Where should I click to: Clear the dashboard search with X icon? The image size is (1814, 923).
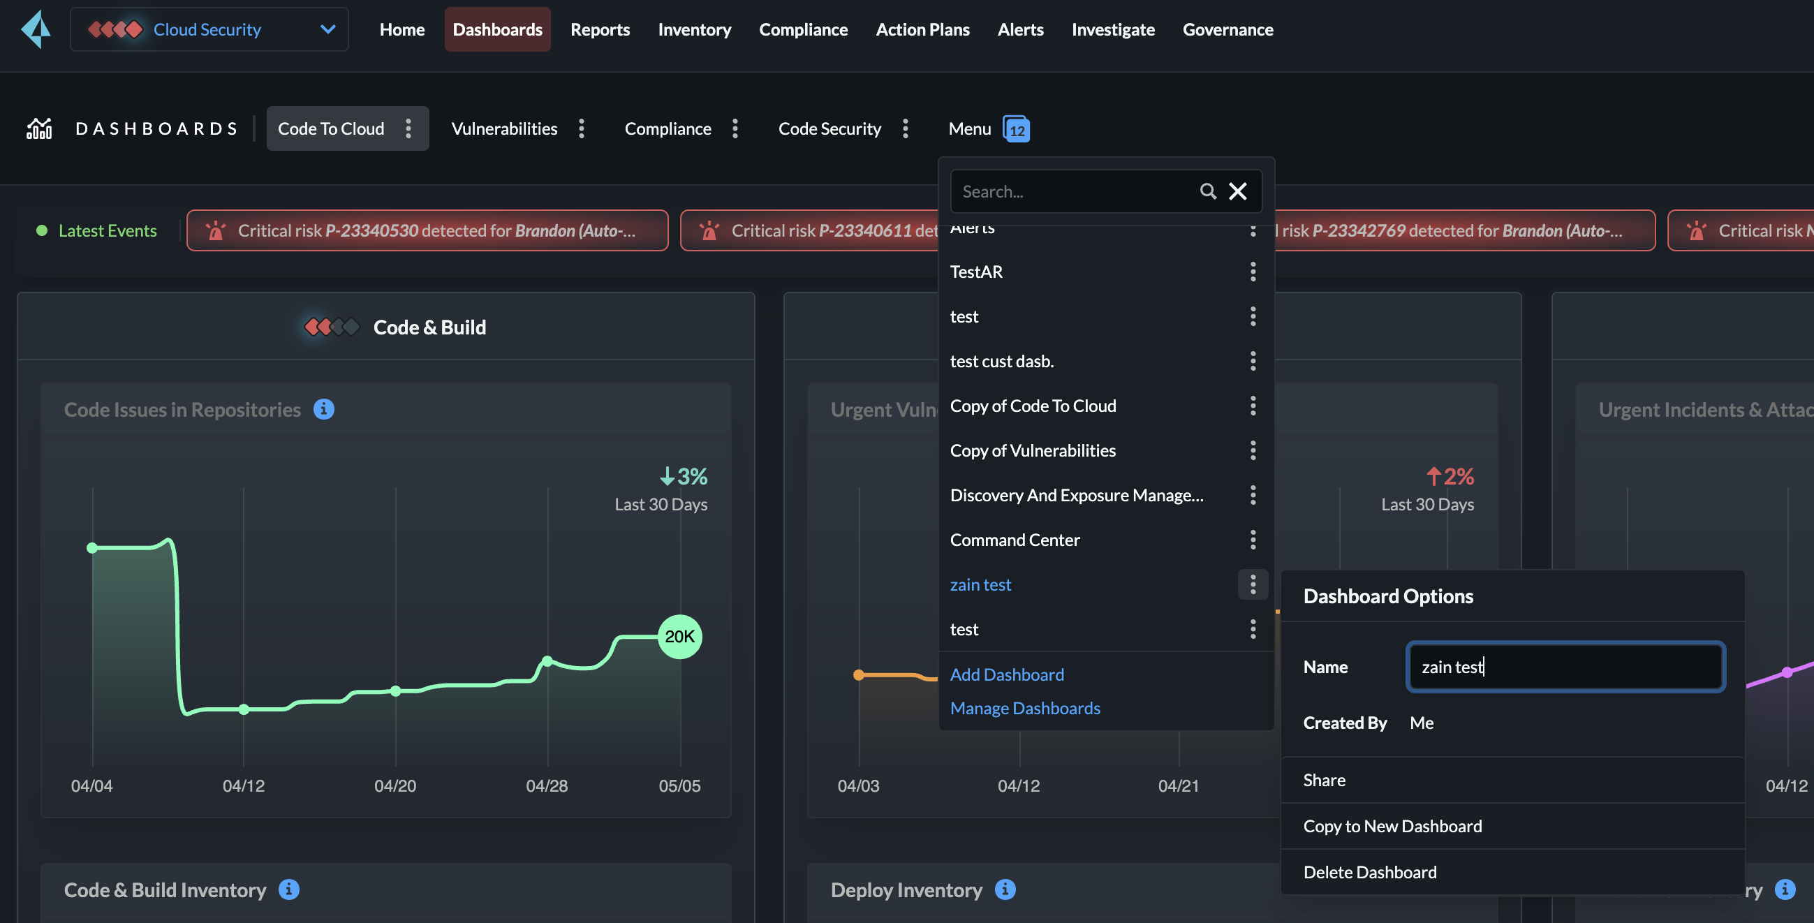point(1237,191)
